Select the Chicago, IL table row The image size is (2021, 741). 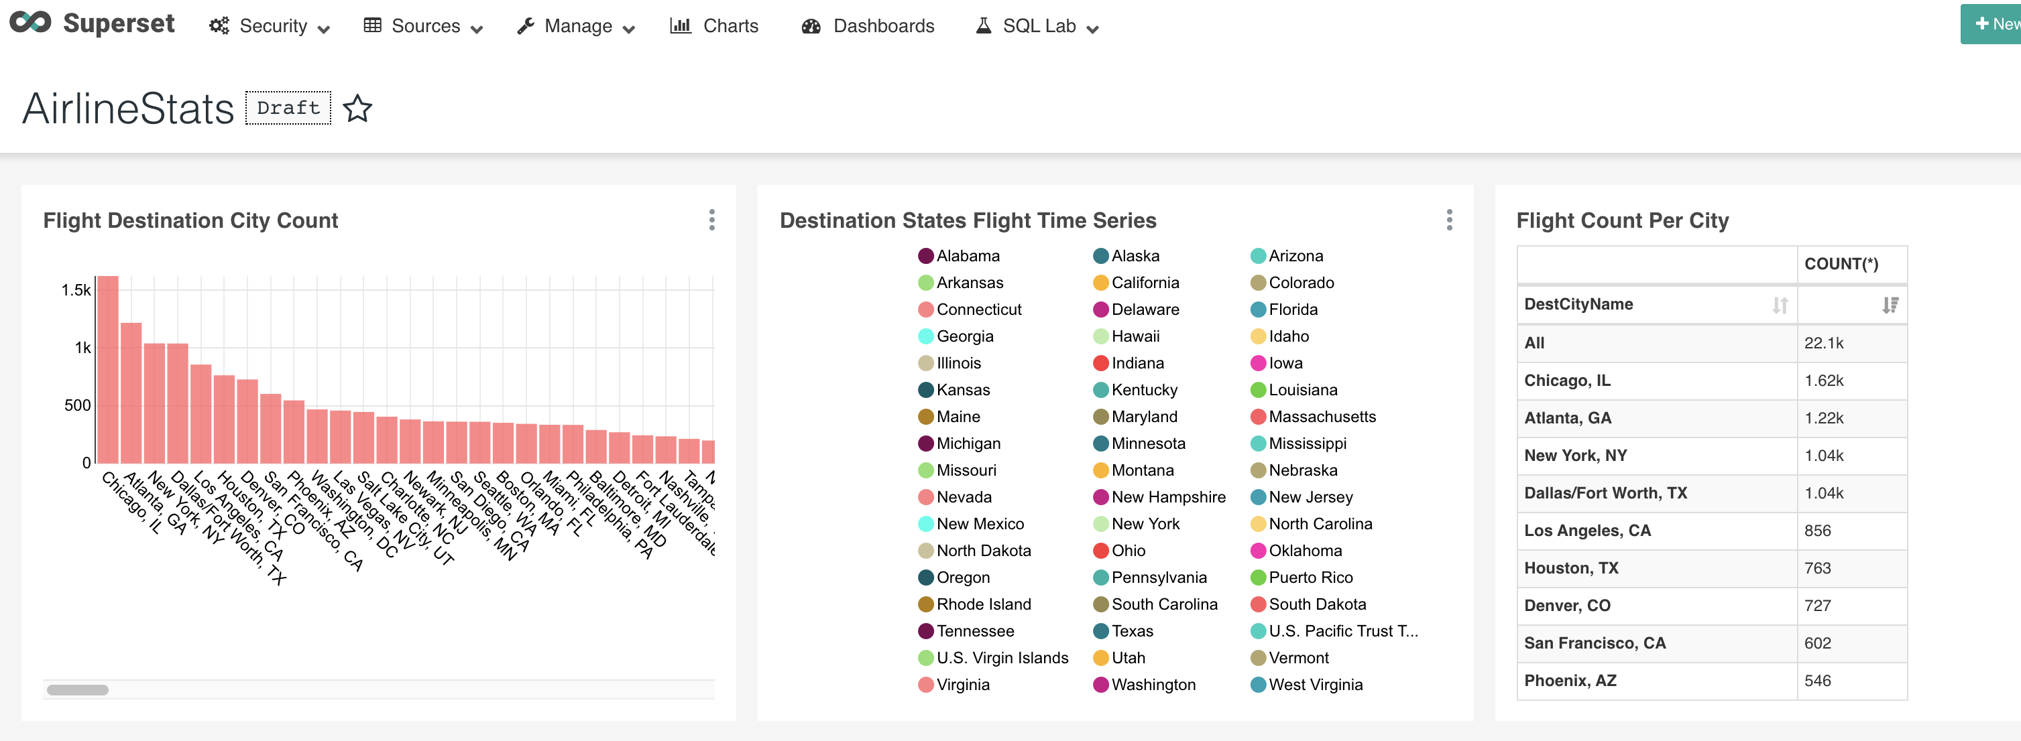coord(1712,381)
